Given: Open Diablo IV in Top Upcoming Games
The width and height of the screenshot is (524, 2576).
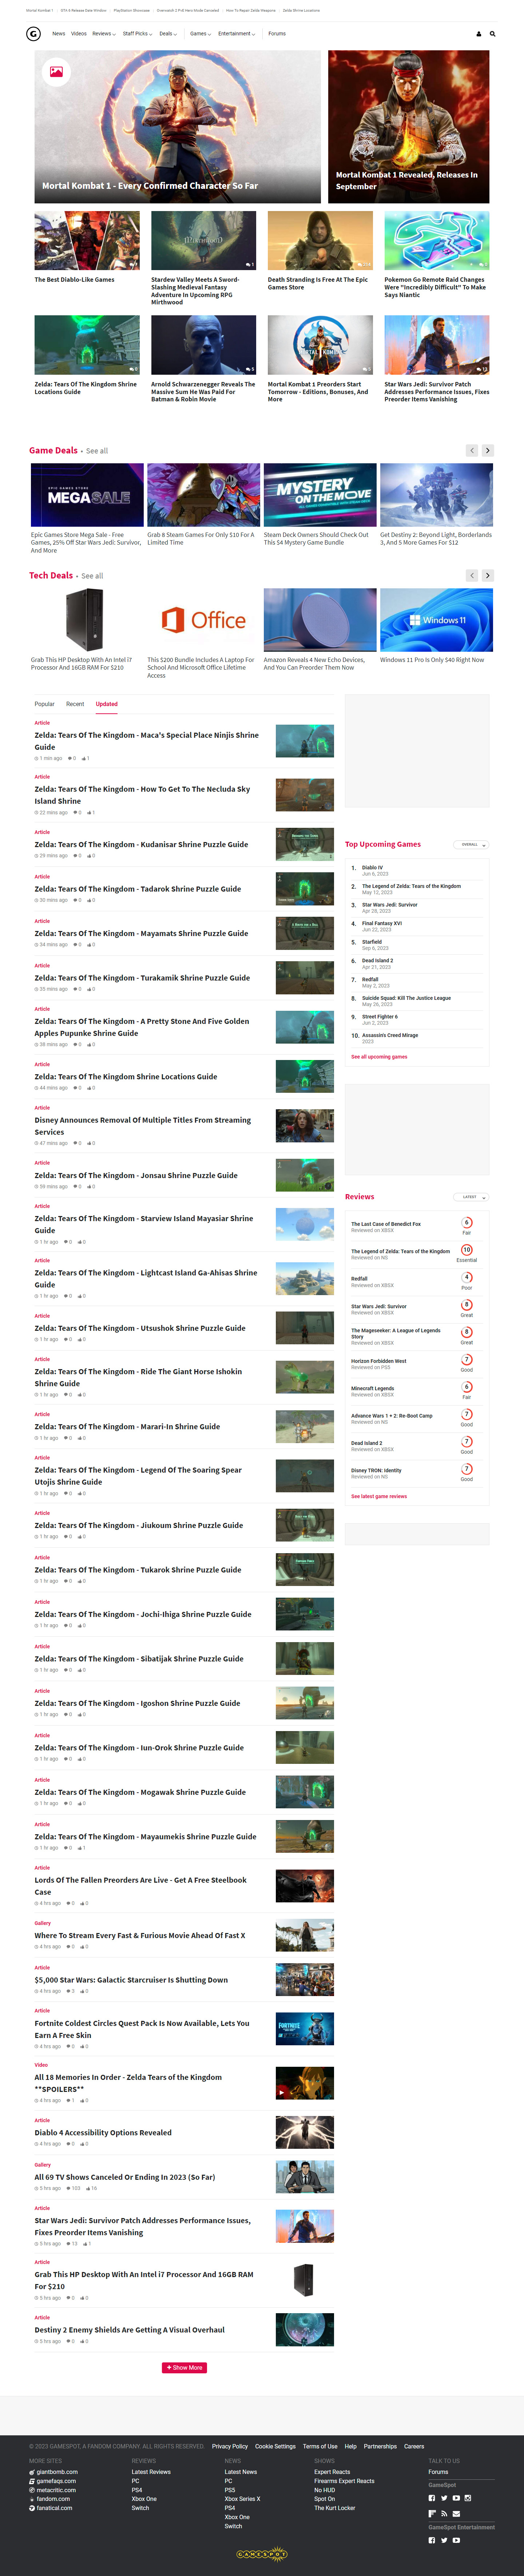Looking at the screenshot, I should 372,868.
